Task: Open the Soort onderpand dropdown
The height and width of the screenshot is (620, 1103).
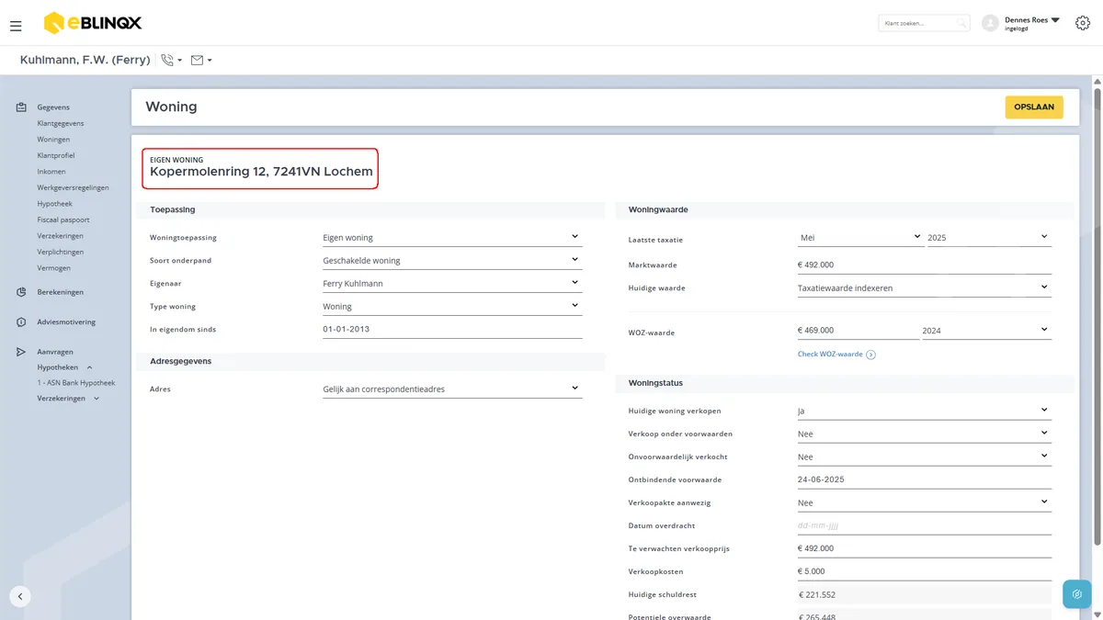Action: coord(452,260)
